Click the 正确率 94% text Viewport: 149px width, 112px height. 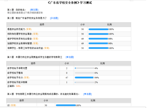click(x=14, y=86)
